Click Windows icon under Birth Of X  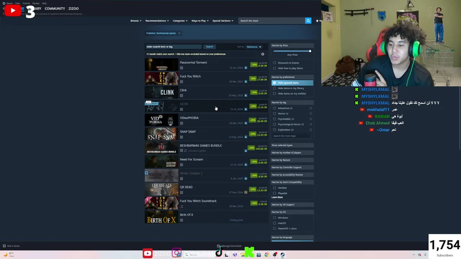182,220
